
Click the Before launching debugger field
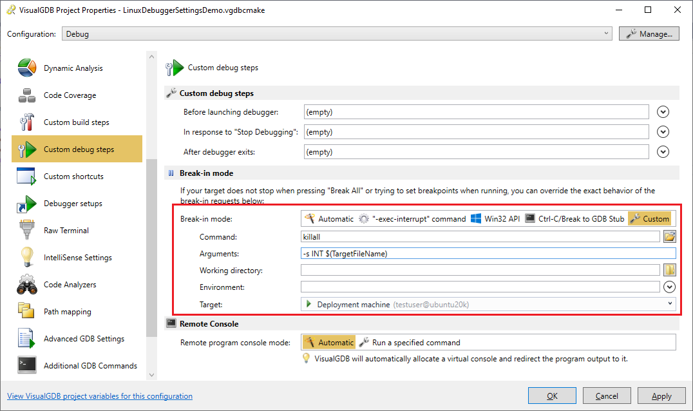click(x=477, y=112)
